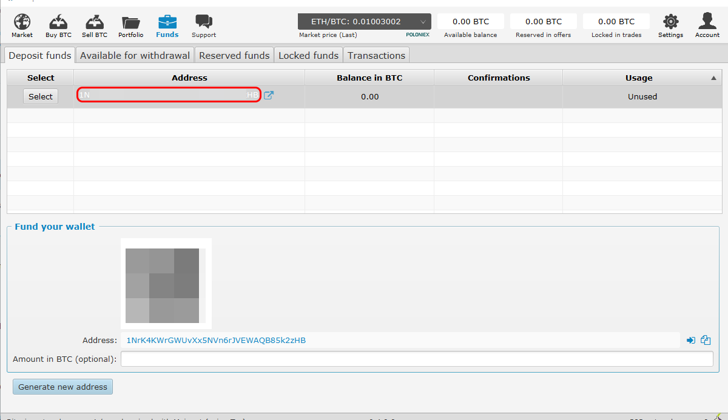Click the Address column header
The width and height of the screenshot is (728, 420).
pyautogui.click(x=189, y=78)
